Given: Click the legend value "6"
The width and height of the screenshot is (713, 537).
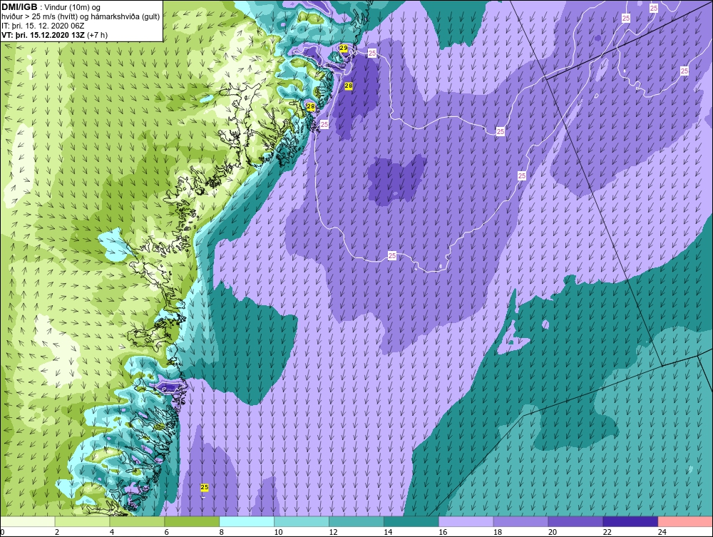Looking at the screenshot, I should tap(166, 532).
